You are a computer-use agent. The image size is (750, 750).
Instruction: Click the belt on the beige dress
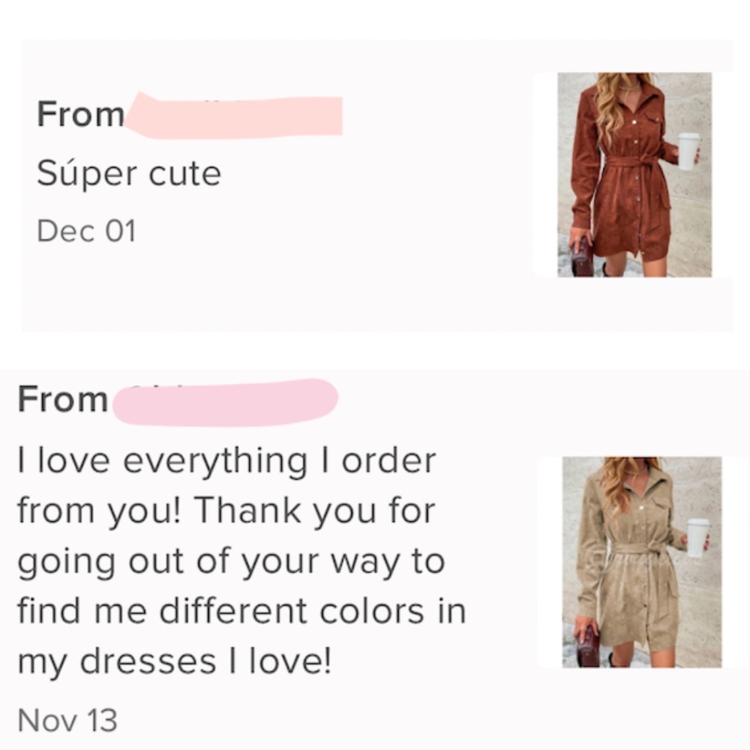[637, 550]
